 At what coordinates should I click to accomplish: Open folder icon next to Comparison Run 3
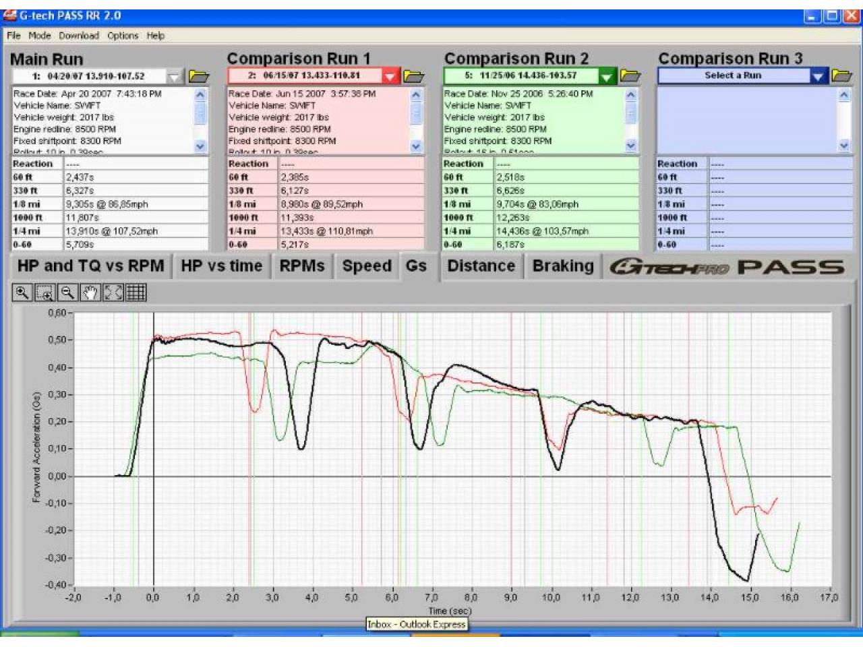point(842,75)
